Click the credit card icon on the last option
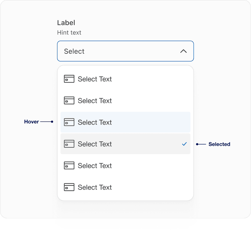 click(69, 187)
